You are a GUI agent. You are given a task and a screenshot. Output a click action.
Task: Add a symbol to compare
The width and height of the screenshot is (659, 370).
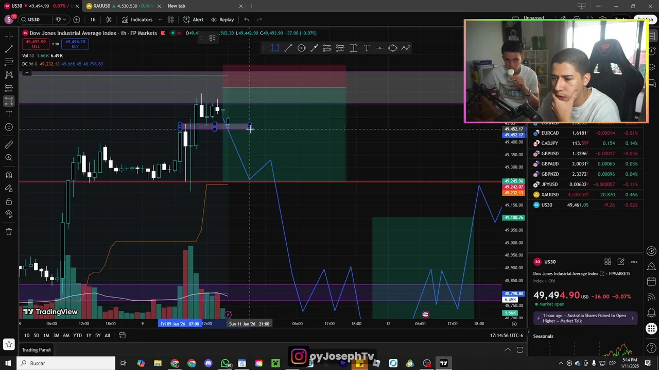click(77, 20)
